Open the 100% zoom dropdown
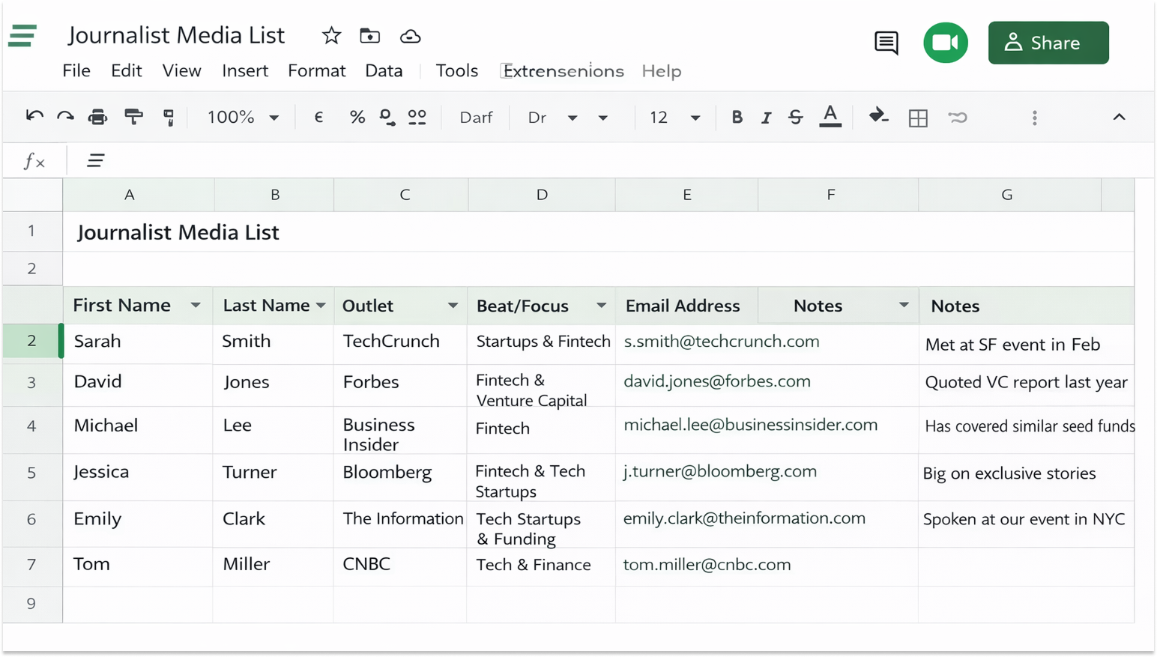 click(243, 118)
